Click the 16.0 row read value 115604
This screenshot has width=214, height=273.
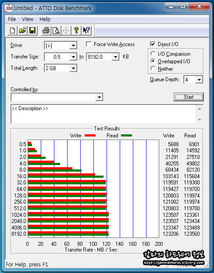coord(192,176)
